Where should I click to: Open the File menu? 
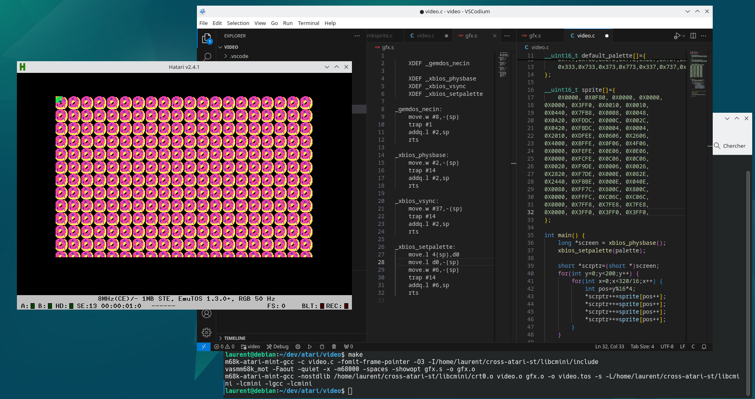coord(204,23)
